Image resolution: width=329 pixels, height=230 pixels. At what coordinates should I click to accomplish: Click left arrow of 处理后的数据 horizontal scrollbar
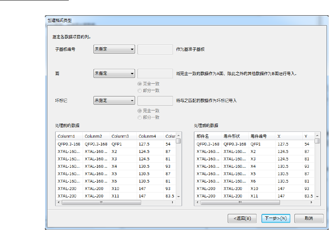pyautogui.click(x=198, y=202)
